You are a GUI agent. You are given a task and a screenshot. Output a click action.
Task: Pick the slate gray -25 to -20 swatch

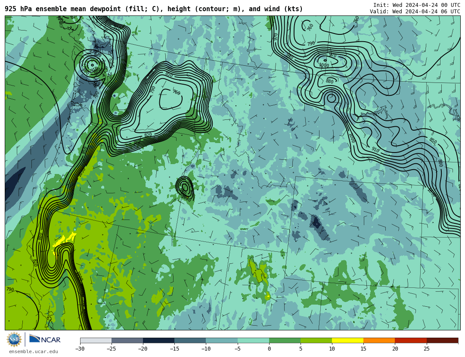pyautogui.click(x=127, y=340)
